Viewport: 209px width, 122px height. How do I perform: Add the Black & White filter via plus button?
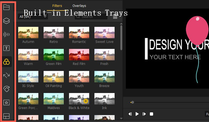click(86, 101)
